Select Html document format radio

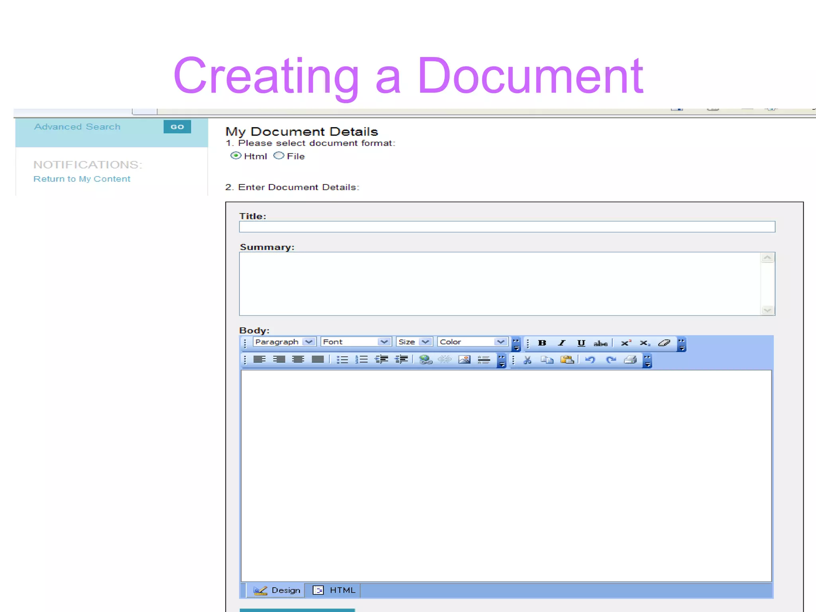[x=236, y=156]
